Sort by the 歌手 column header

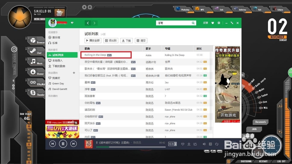(x=148, y=48)
